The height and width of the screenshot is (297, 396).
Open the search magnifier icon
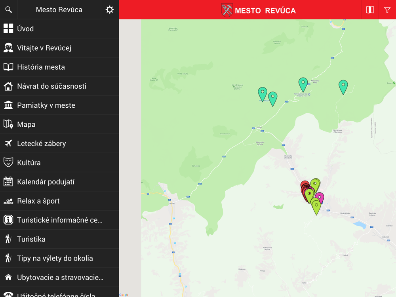click(9, 10)
